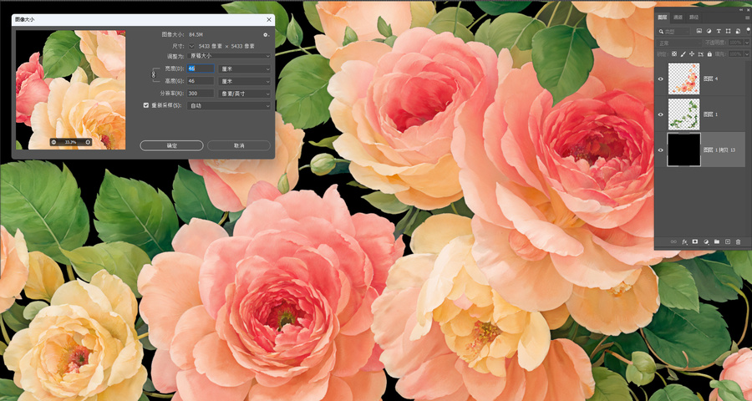Click the Image Size preview image
Viewport: 752px width, 401px height.
(70, 89)
